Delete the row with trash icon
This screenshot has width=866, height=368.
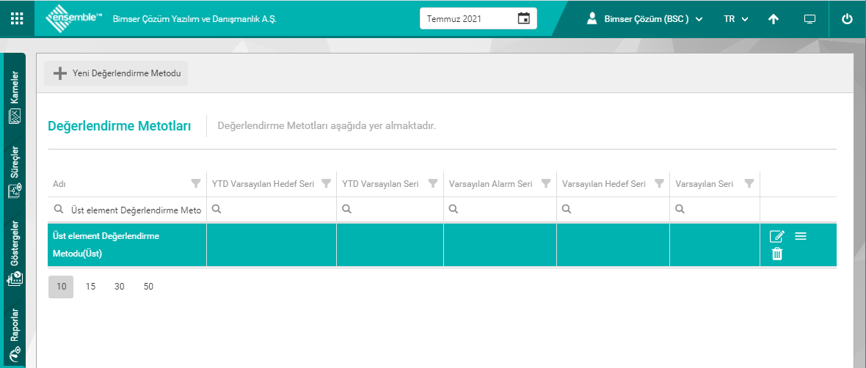pos(777,254)
